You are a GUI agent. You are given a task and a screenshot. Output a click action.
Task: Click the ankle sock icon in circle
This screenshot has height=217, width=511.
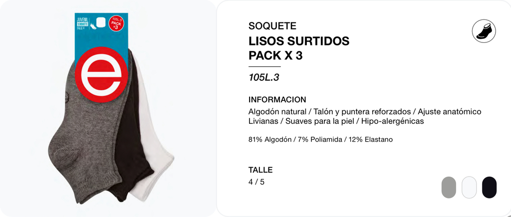coord(484,31)
